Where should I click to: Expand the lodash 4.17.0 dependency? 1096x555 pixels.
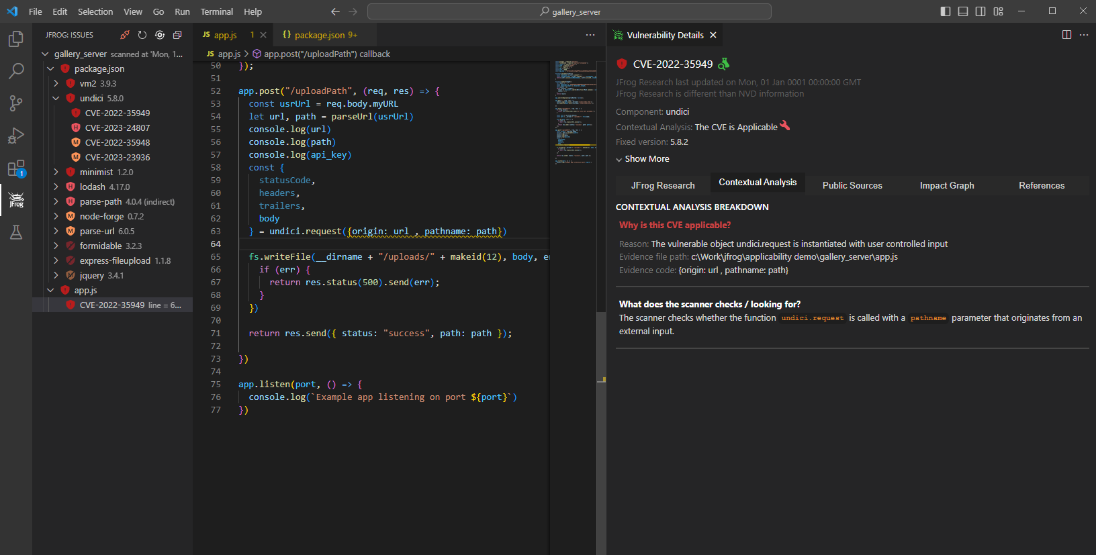tap(56, 187)
